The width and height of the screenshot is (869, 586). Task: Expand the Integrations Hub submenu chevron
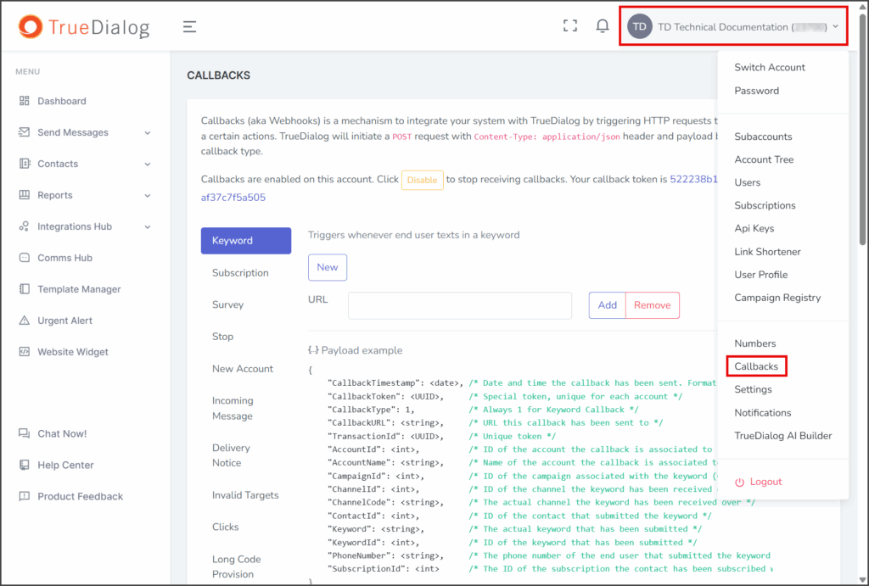pyautogui.click(x=148, y=227)
